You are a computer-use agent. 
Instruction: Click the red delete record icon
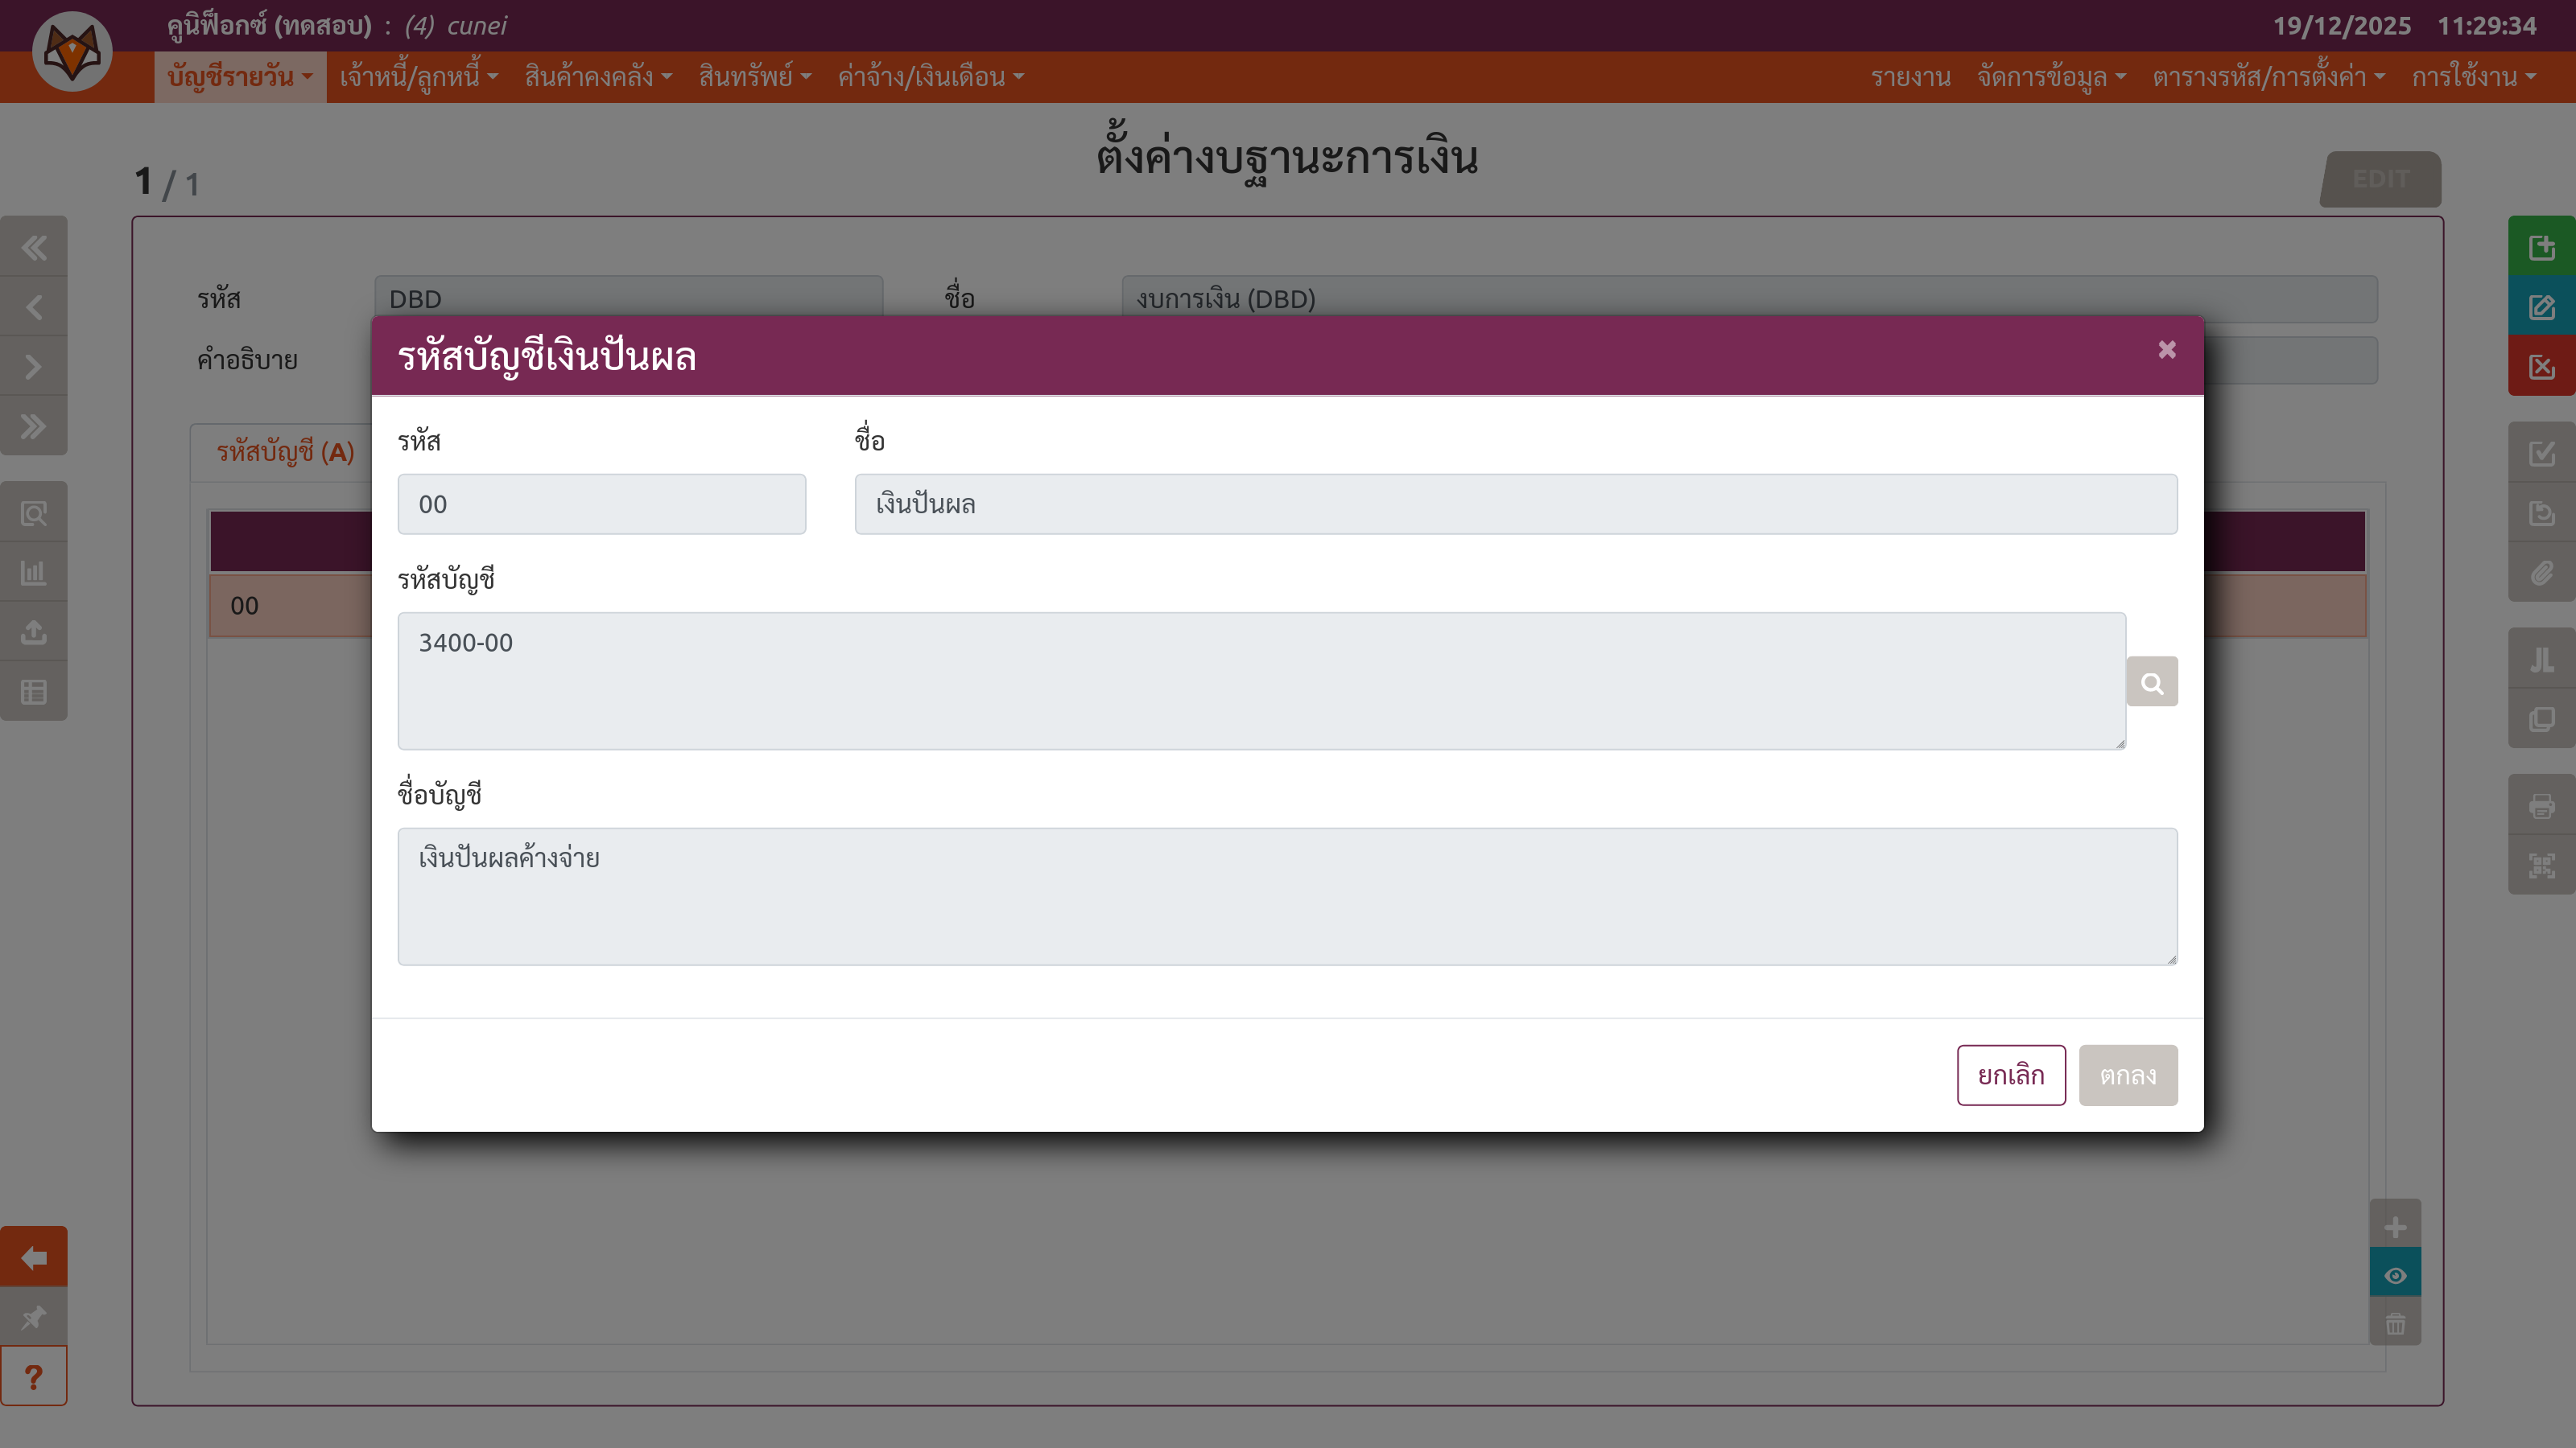[2541, 367]
